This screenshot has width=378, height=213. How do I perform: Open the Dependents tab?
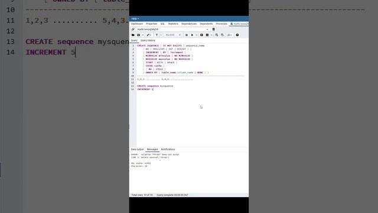coord(206,24)
